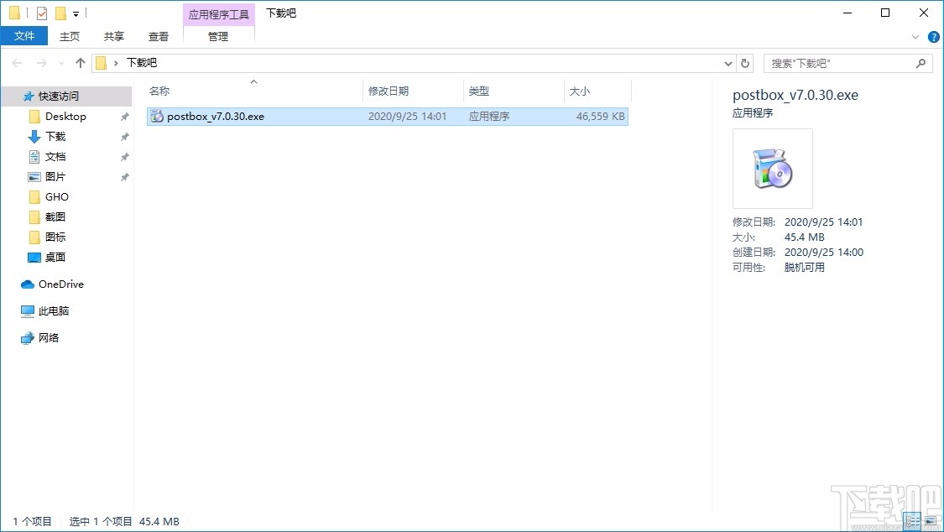Viewport: 944px width, 532px height.
Task: Click the postbox_v7.0.30.exe title in details pane
Action: pyautogui.click(x=795, y=95)
